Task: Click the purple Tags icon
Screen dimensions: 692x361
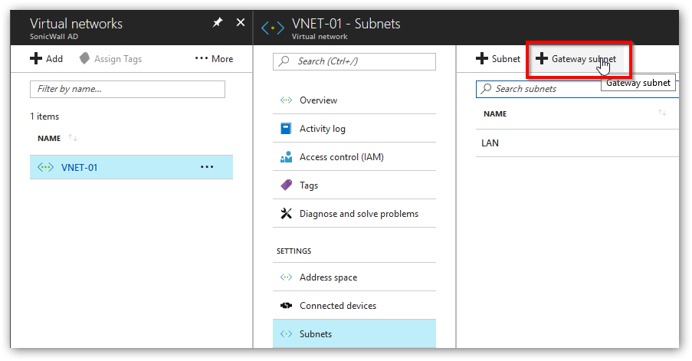Action: point(286,185)
